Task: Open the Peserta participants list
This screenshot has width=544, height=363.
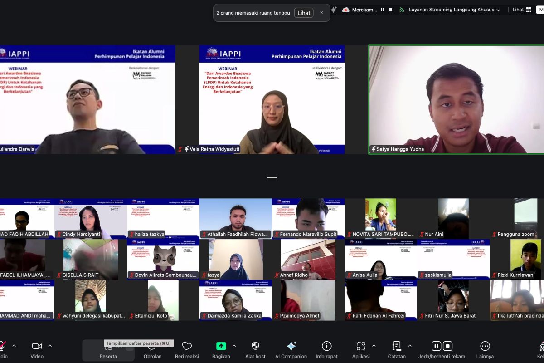Action: tap(108, 349)
